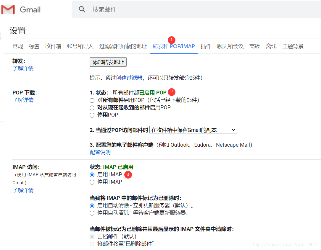This screenshot has height=250, width=321.
Task: Select 对从现在起收到的邮件启用POP radio button
Action: [x=92, y=108]
